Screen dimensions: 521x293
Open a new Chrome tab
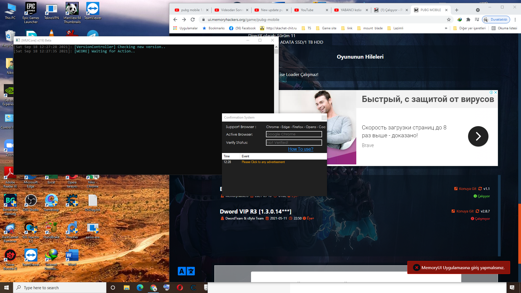coord(457,10)
